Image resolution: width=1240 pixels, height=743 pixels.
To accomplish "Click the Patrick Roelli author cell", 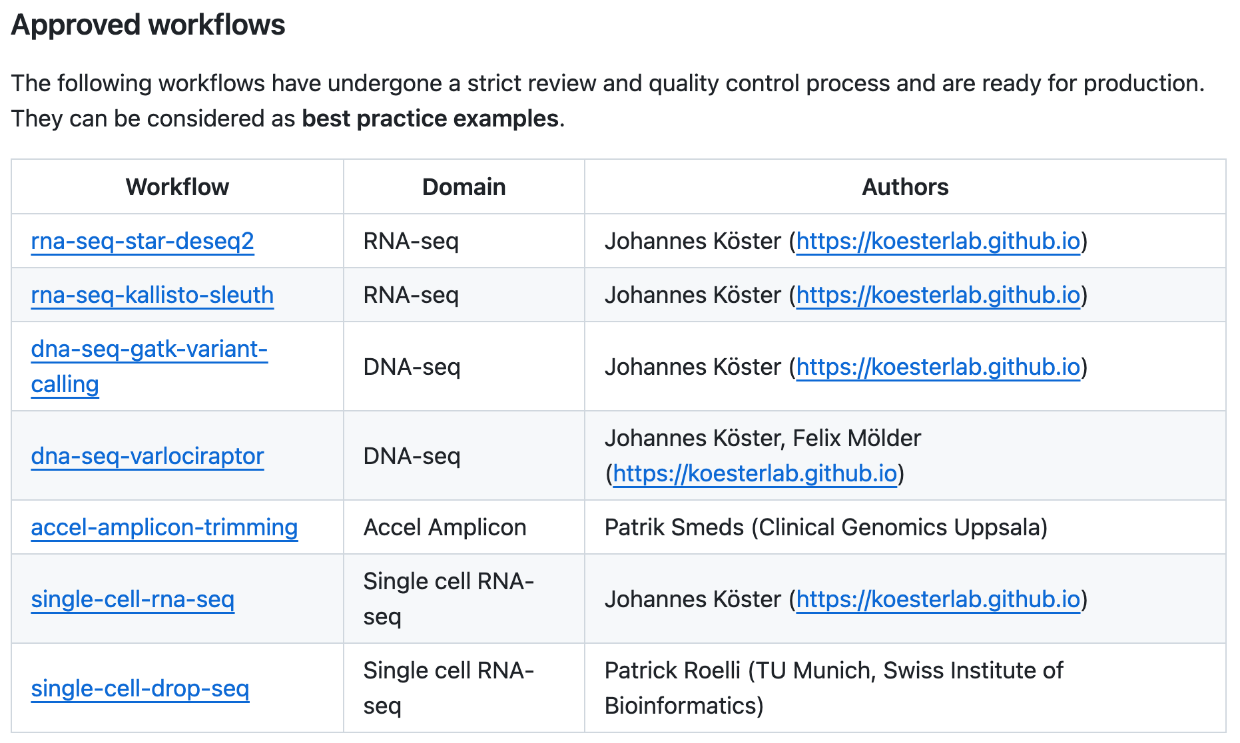I will [x=833, y=688].
